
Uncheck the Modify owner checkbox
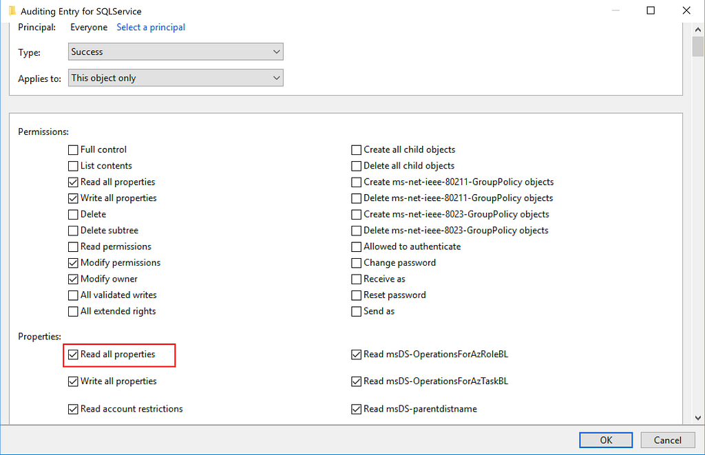[x=73, y=279]
